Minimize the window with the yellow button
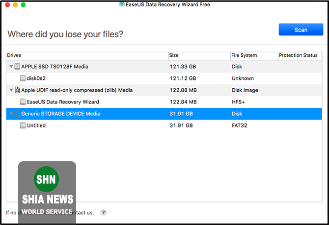329x225 pixels. [x=15, y=4]
